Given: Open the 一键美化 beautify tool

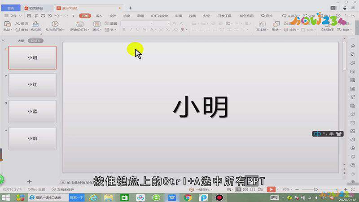Looking at the screenshot, I should coord(201,189).
